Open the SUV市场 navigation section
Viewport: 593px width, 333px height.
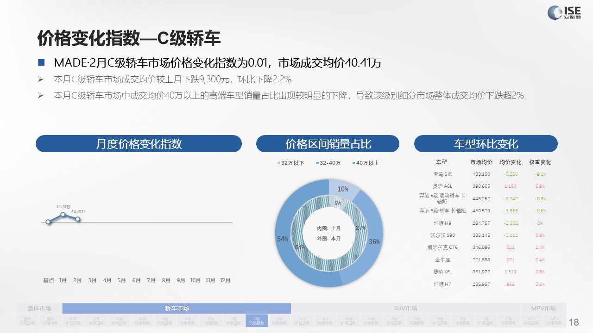pos(405,308)
